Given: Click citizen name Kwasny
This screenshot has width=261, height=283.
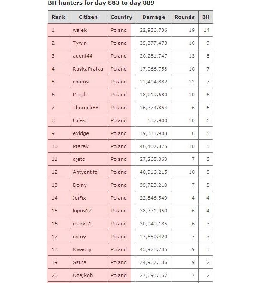Looking at the screenshot, I should (x=82, y=249).
